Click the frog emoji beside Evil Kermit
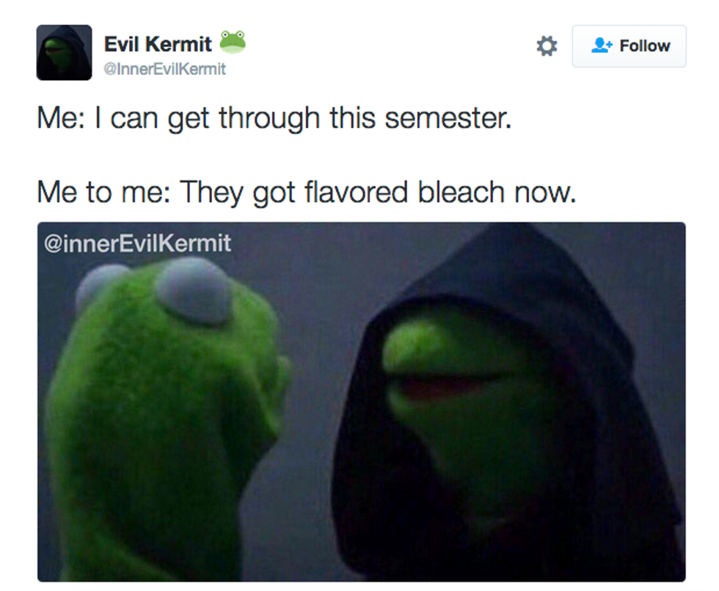 coord(233,42)
